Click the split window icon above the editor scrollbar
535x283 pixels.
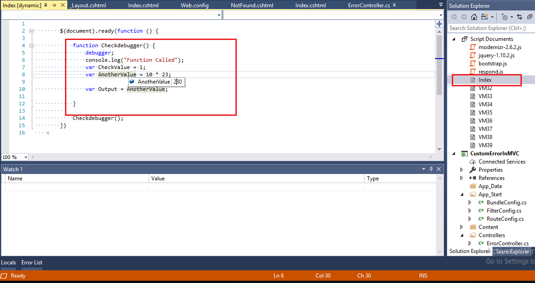438,23
